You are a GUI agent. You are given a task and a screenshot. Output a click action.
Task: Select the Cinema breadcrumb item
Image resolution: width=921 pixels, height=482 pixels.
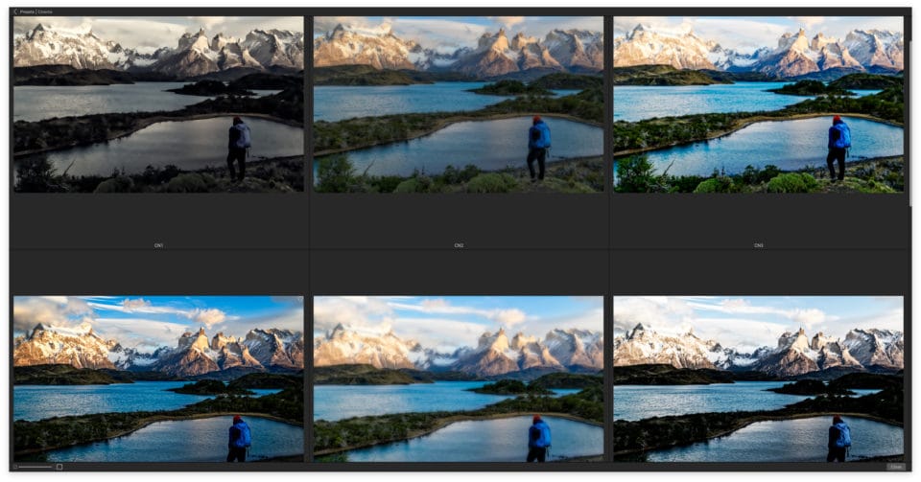[x=46, y=11]
